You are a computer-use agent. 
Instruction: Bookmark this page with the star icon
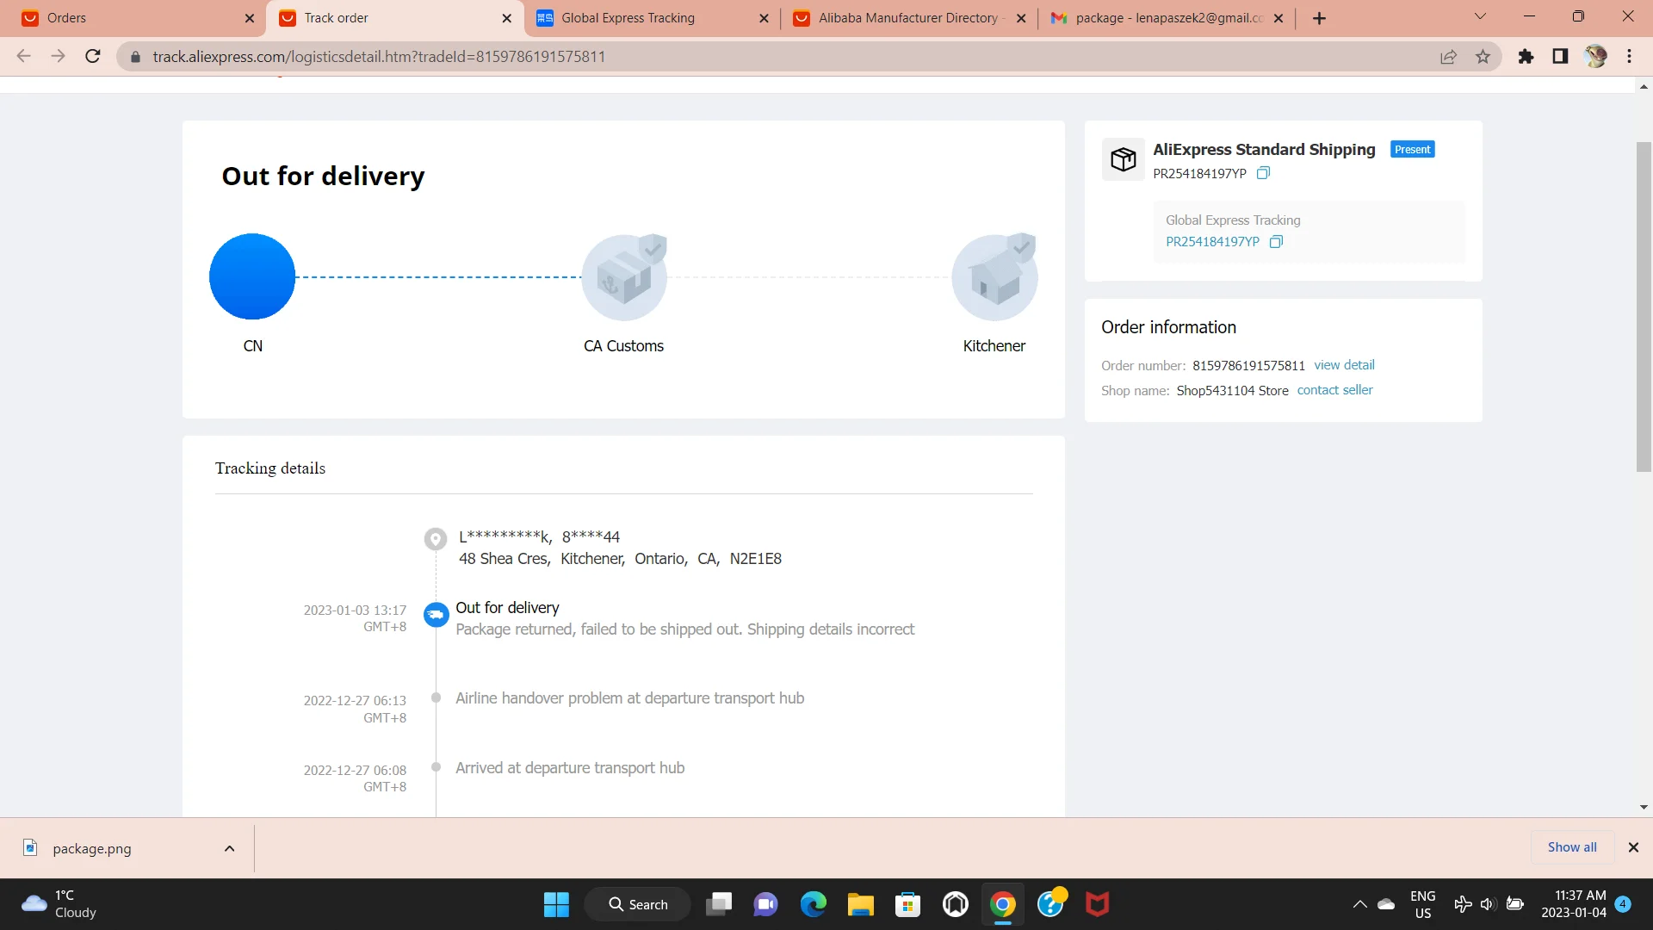point(1483,57)
